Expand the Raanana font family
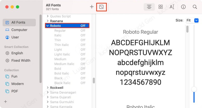The image size is (202, 108). coord(47,21)
